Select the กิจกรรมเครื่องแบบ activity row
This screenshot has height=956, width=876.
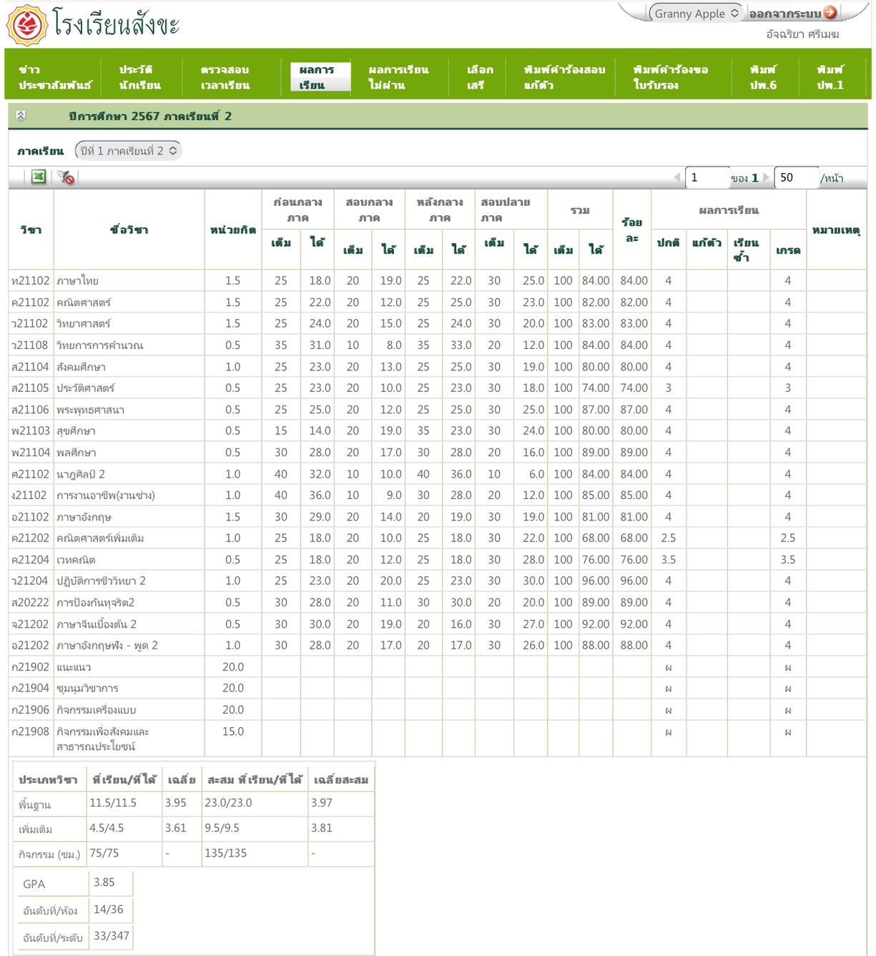(x=438, y=709)
